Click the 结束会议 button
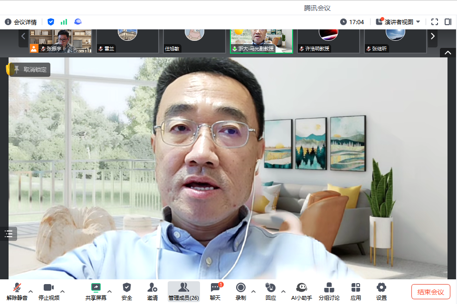Screen dimensions: 457x304 click(x=430, y=292)
